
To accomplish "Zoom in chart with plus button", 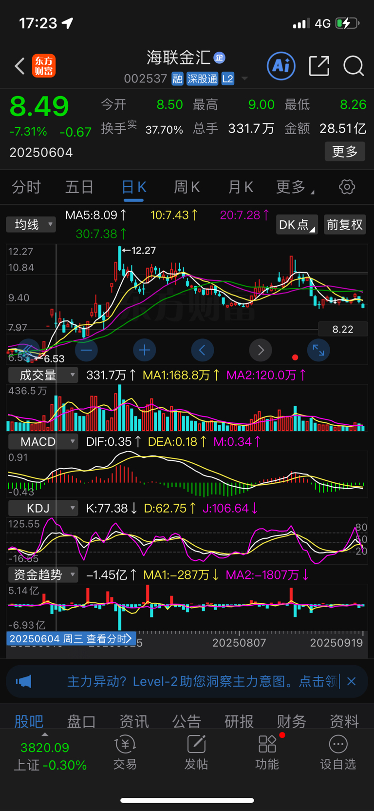I will [x=145, y=350].
